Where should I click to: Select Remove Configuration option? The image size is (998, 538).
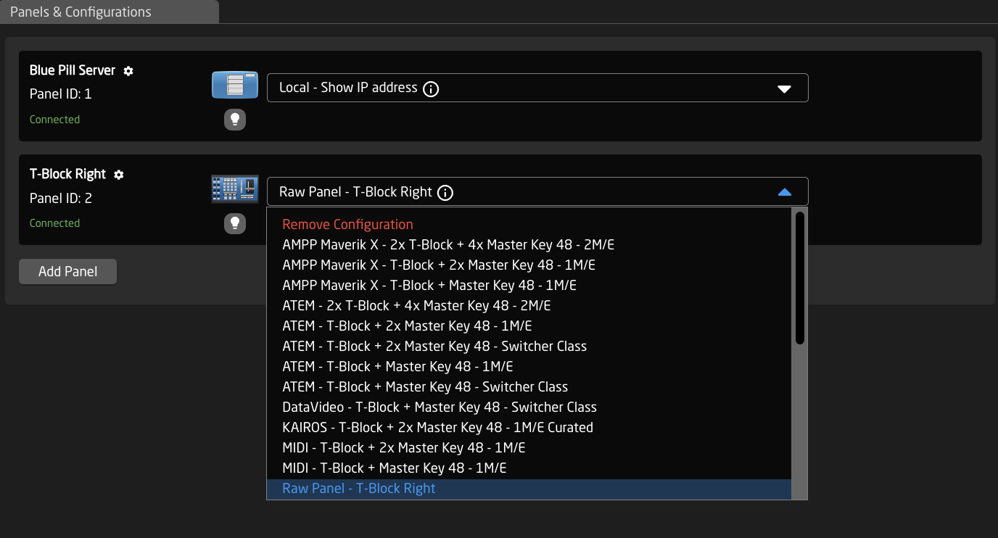point(347,225)
